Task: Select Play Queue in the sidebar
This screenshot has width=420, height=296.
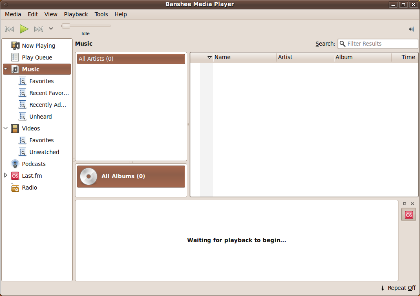Action: [x=37, y=57]
